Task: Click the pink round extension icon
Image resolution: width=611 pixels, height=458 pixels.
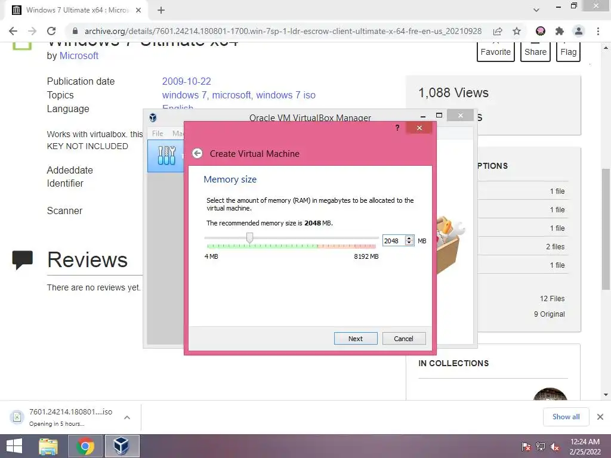Action: [x=541, y=31]
